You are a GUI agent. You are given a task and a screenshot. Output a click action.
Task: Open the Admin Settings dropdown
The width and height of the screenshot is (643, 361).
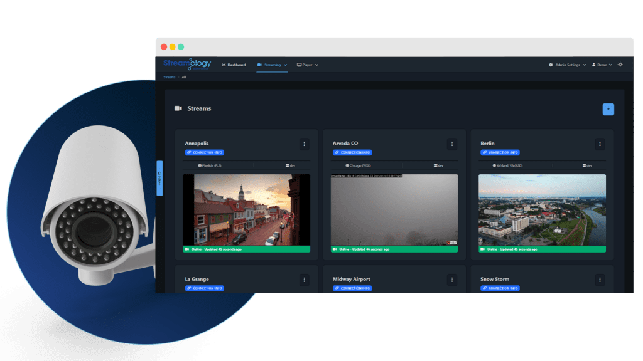568,65
